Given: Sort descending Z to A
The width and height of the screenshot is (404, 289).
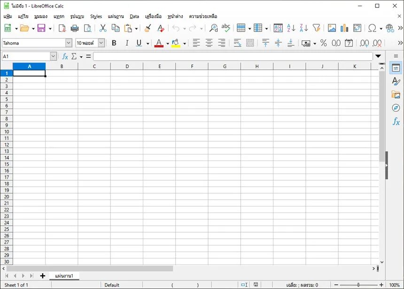Looking at the screenshot, I should [304, 28].
